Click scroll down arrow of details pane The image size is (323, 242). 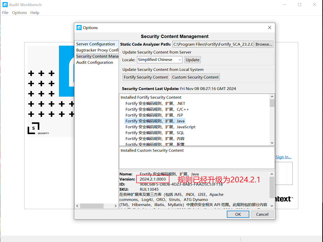pos(272,206)
